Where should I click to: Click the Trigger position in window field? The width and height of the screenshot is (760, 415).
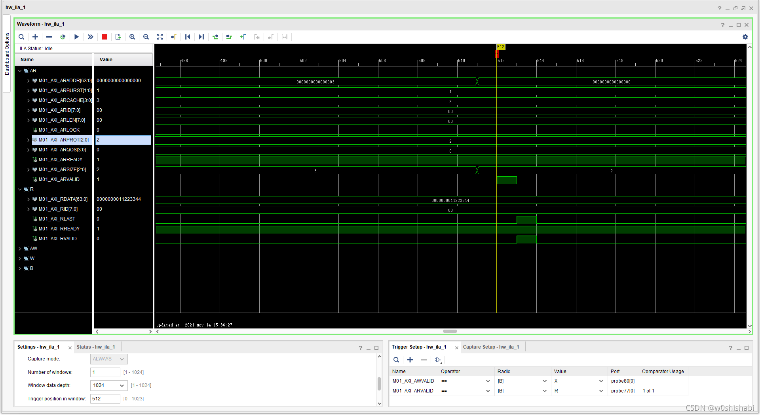pos(105,399)
